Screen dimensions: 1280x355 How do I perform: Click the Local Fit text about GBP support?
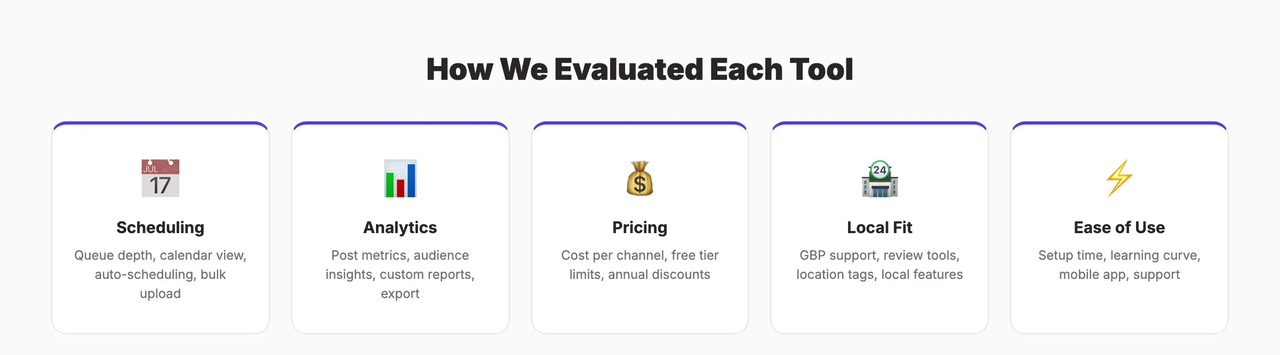point(879,265)
